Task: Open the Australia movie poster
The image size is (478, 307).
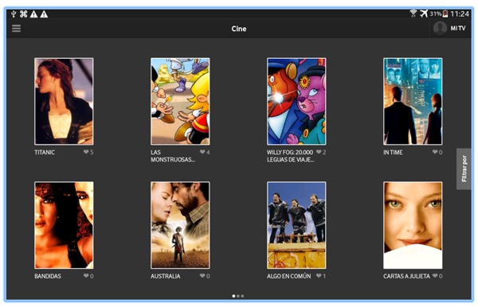Action: point(180,225)
